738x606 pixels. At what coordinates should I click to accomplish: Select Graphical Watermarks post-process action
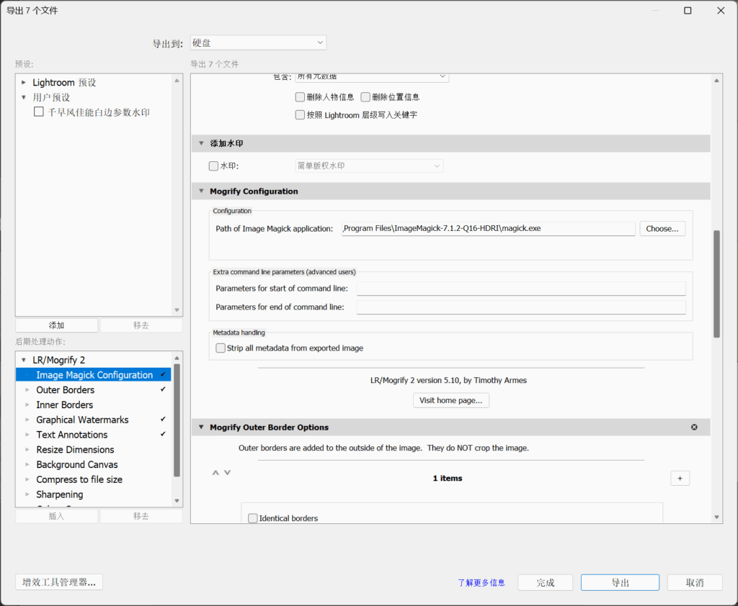click(82, 420)
